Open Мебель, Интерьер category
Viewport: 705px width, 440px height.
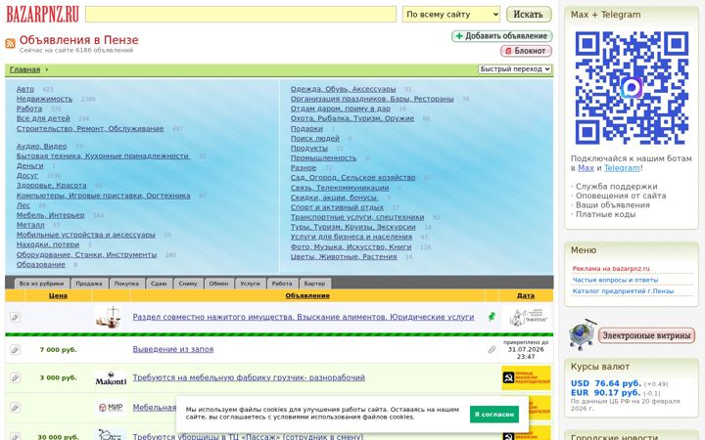coord(50,215)
